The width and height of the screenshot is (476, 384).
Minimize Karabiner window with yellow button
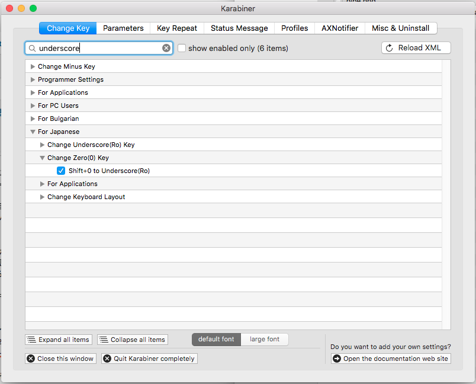(x=21, y=8)
